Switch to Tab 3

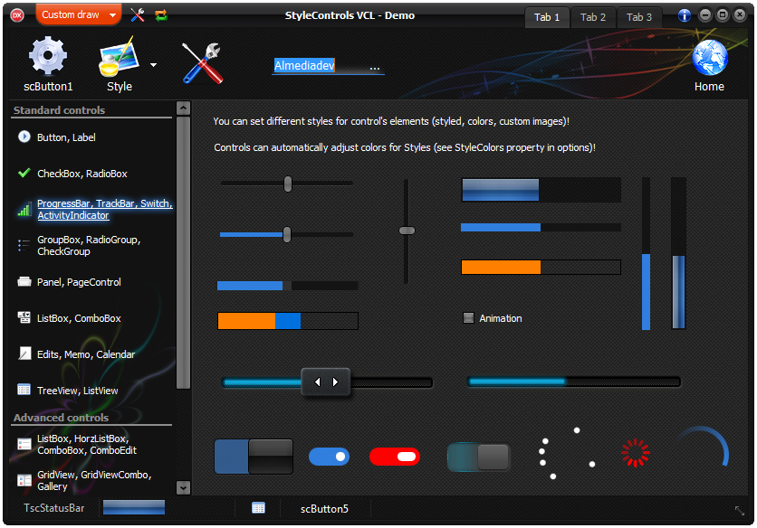(x=639, y=17)
